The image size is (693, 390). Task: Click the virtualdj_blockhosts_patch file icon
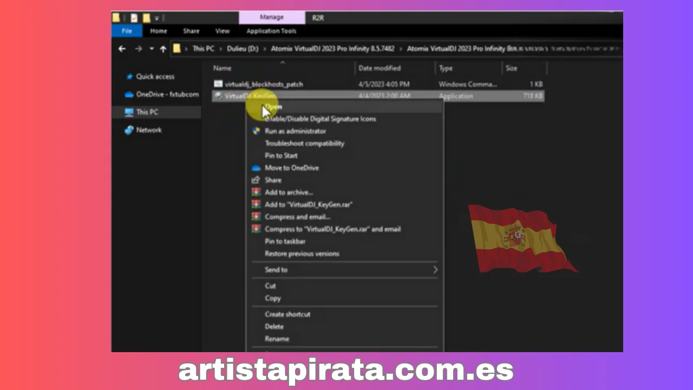coord(218,84)
